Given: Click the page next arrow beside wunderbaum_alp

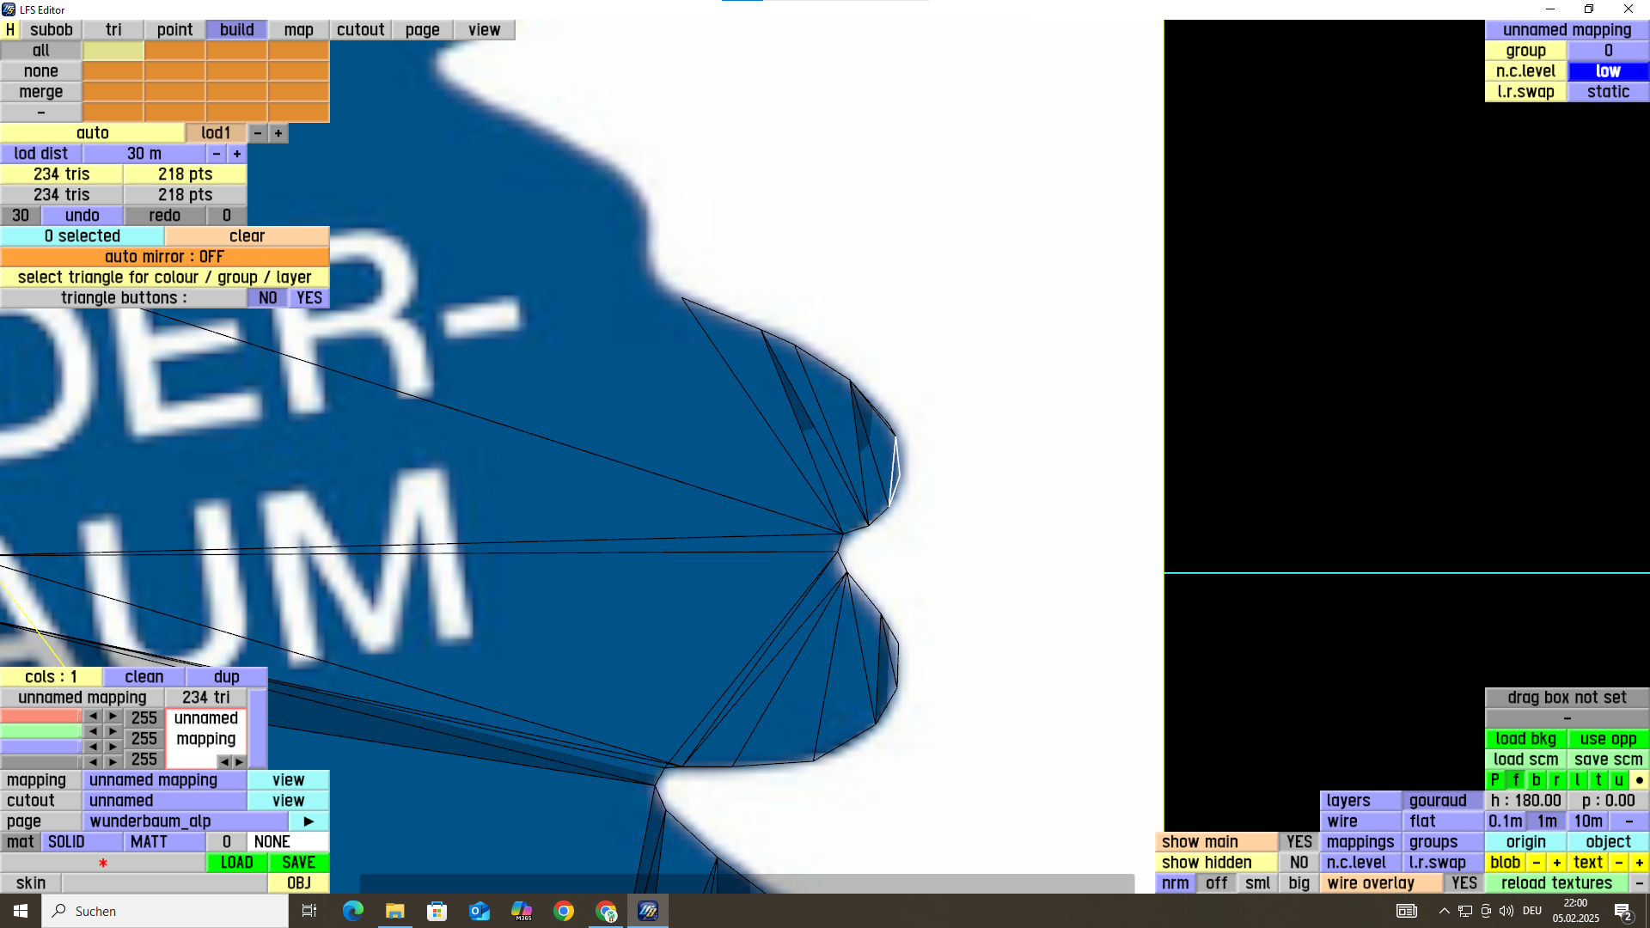Looking at the screenshot, I should pyautogui.click(x=309, y=821).
